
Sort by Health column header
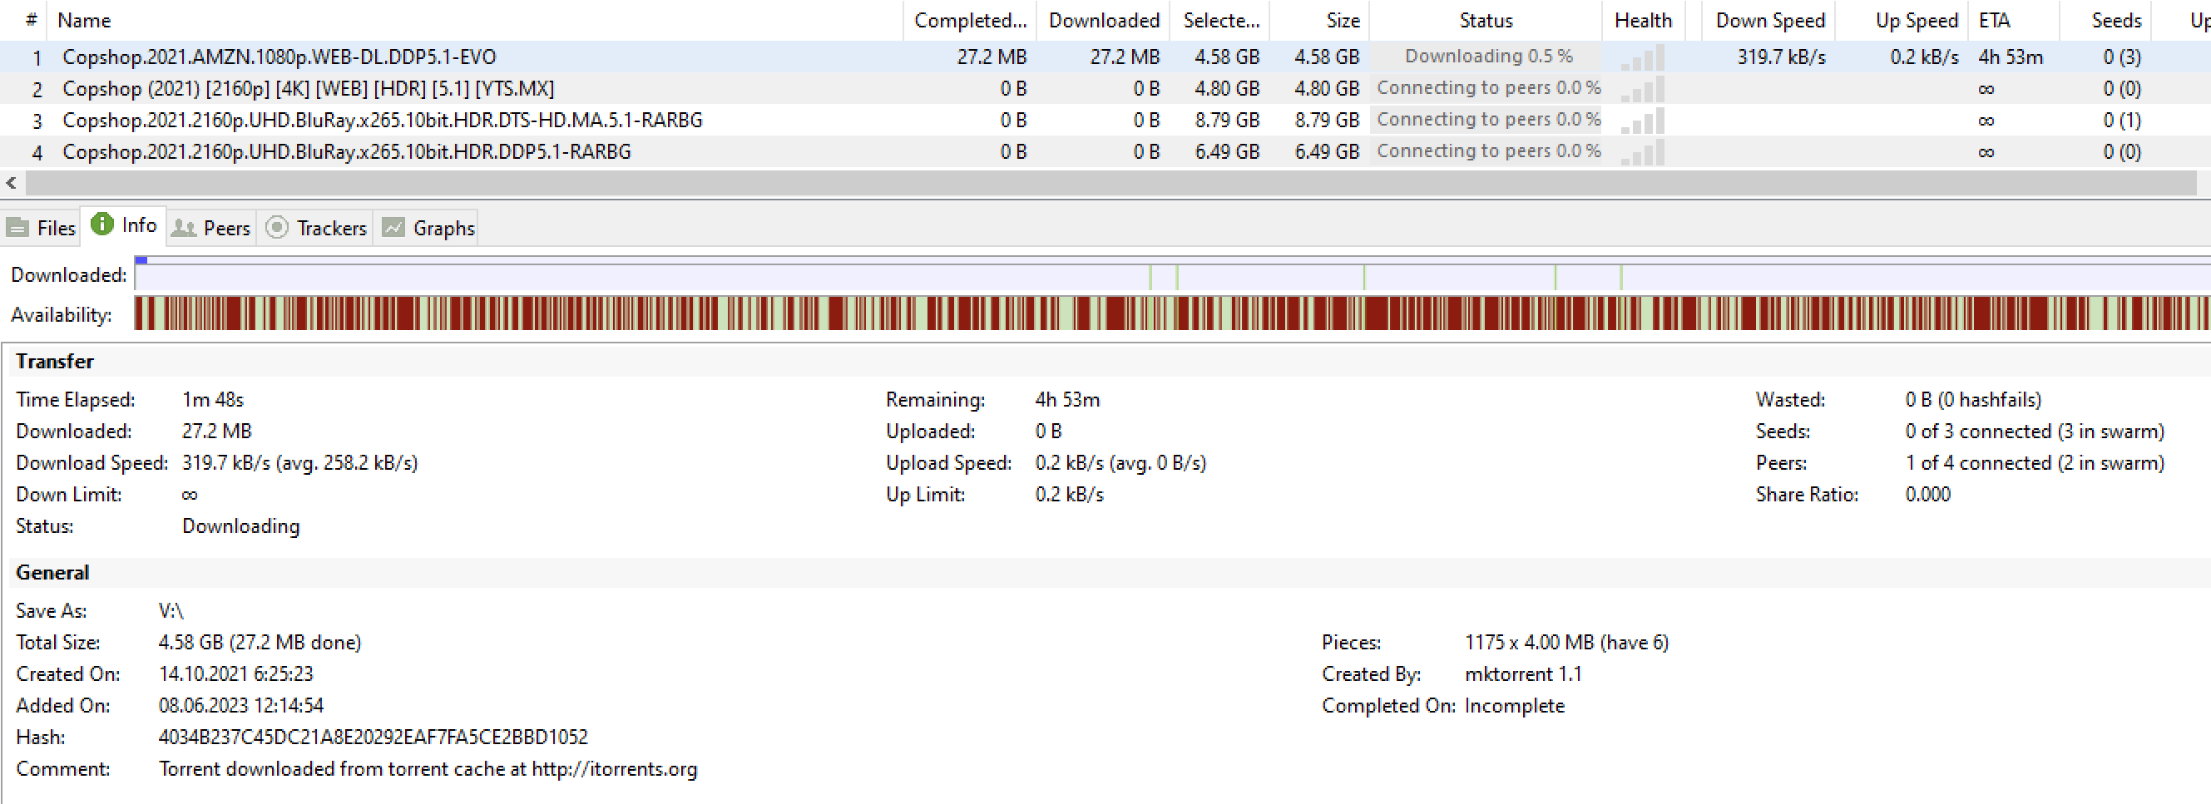click(x=1643, y=21)
